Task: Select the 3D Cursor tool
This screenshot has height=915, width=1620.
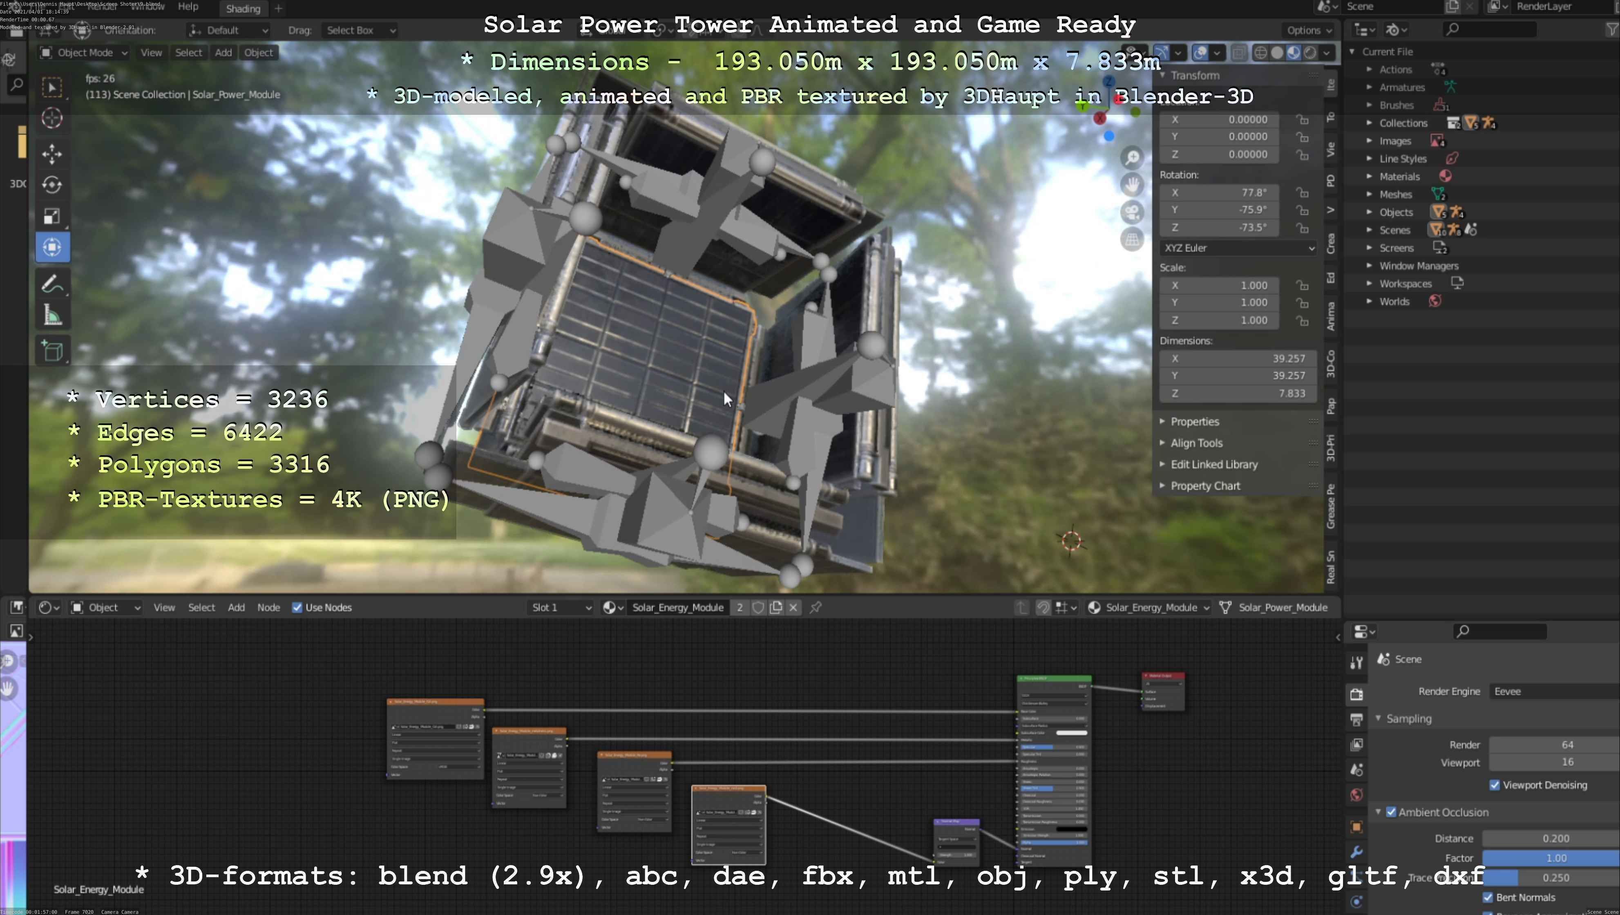Action: coord(52,118)
